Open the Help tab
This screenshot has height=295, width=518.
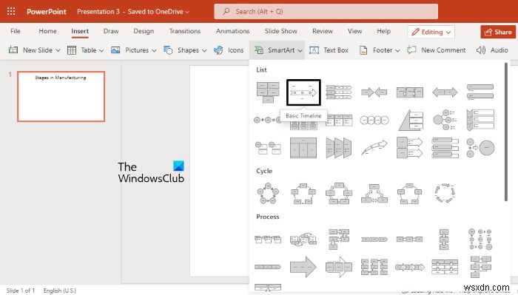(x=383, y=31)
